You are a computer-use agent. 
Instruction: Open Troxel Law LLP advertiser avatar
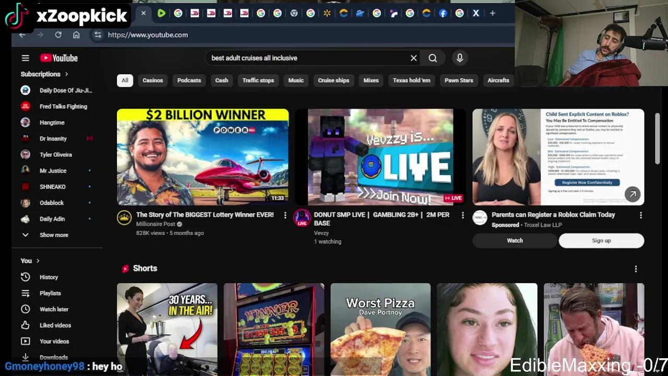pyautogui.click(x=480, y=218)
